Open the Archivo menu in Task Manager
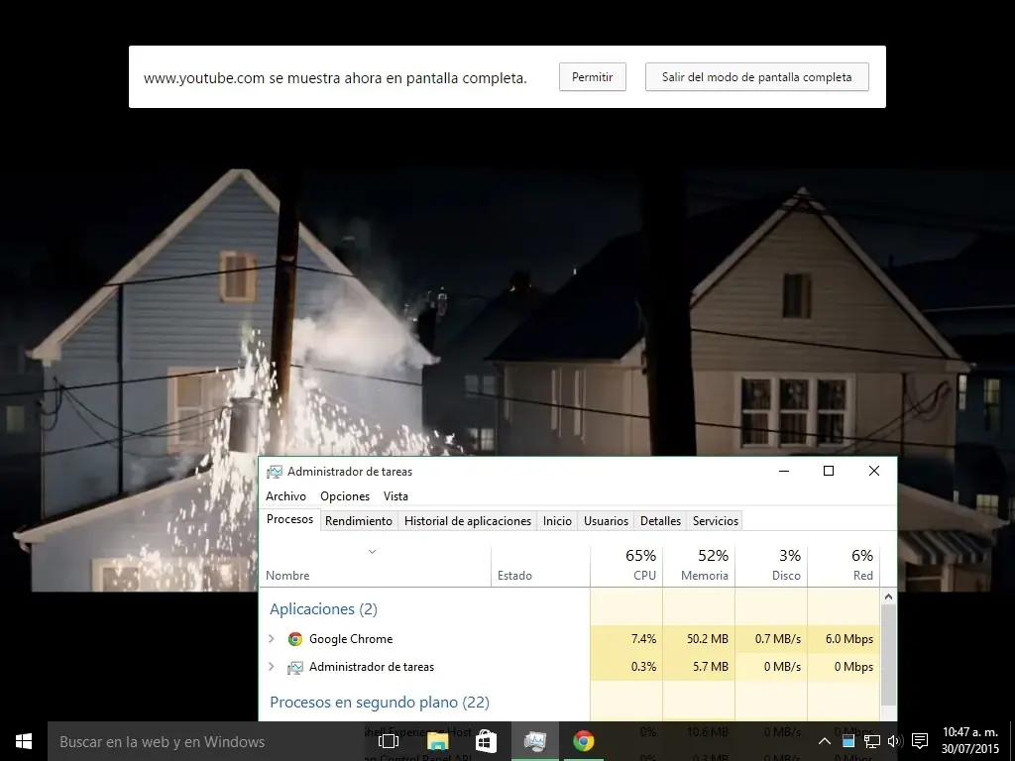This screenshot has height=761, width=1015. [285, 496]
